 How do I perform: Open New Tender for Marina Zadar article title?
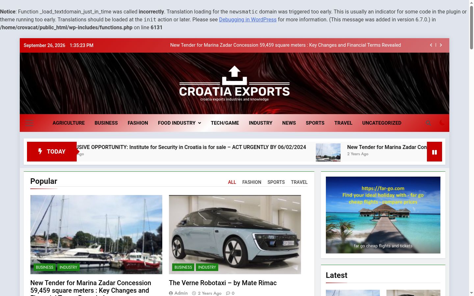click(x=91, y=287)
